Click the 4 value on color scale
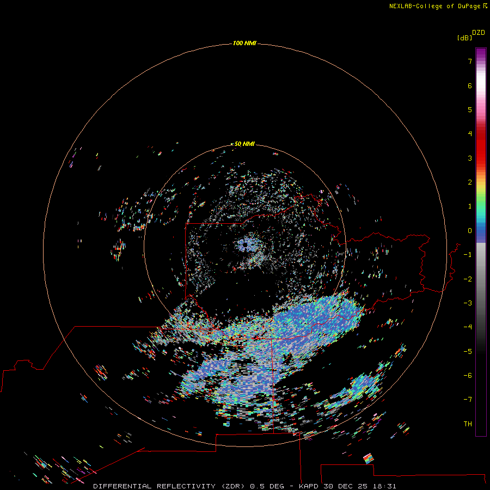This screenshot has width=490, height=490. (470, 134)
